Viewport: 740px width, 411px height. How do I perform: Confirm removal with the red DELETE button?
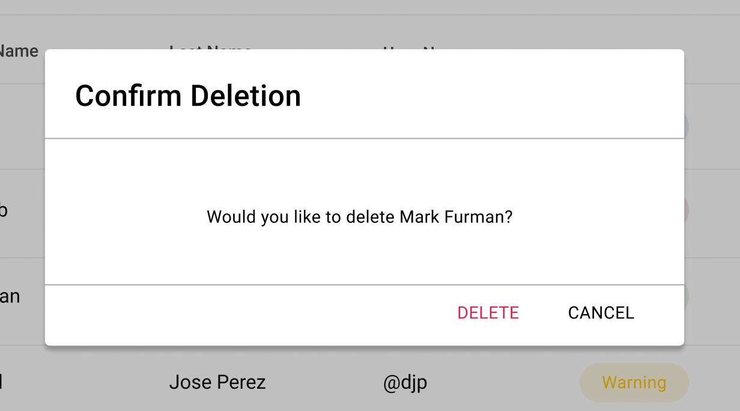click(x=488, y=313)
